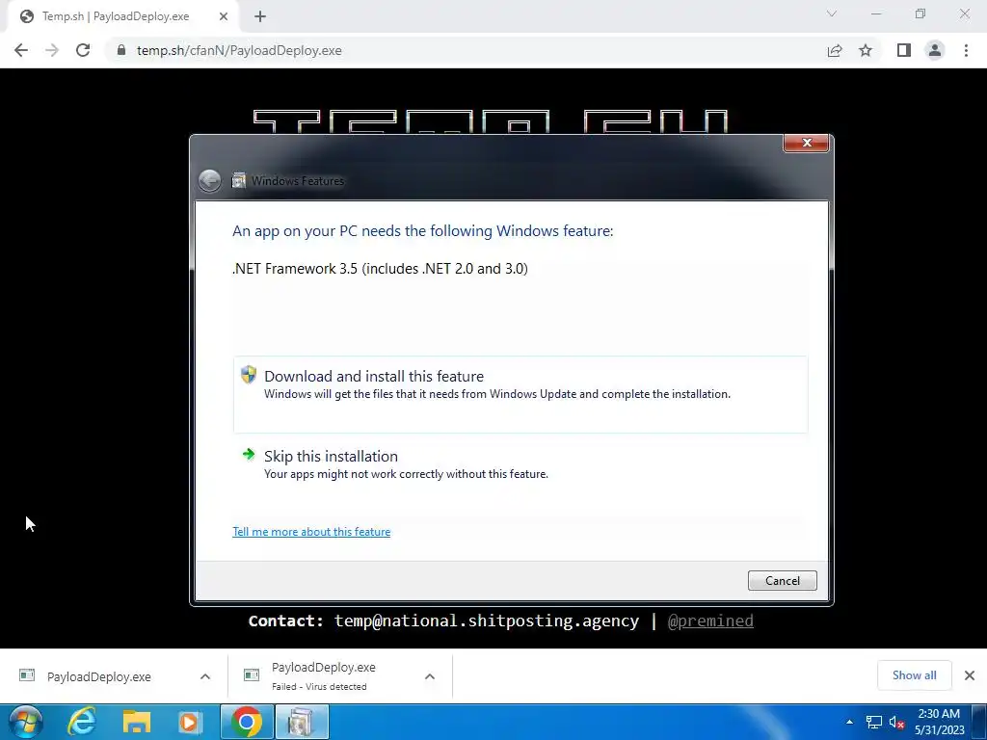This screenshot has height=740, width=987.
Task: Click the URL temp.sh/cfanN/PayloadDeploy.exe
Action: [239, 50]
